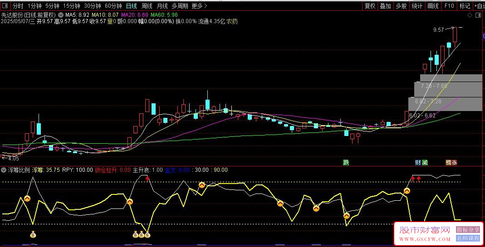
Task: Click the MA5: 8.92 label
Action: pos(77,15)
